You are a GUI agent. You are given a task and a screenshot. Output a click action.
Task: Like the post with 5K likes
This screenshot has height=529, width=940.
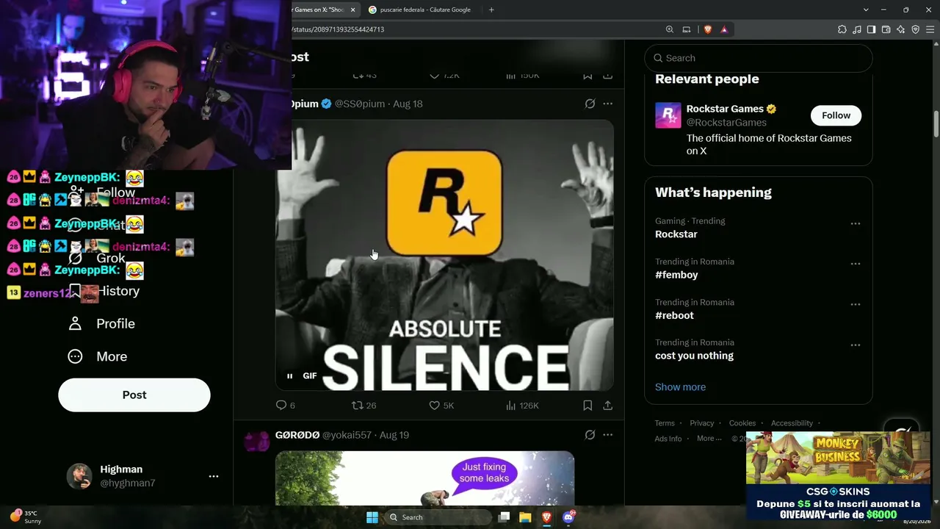(x=441, y=406)
